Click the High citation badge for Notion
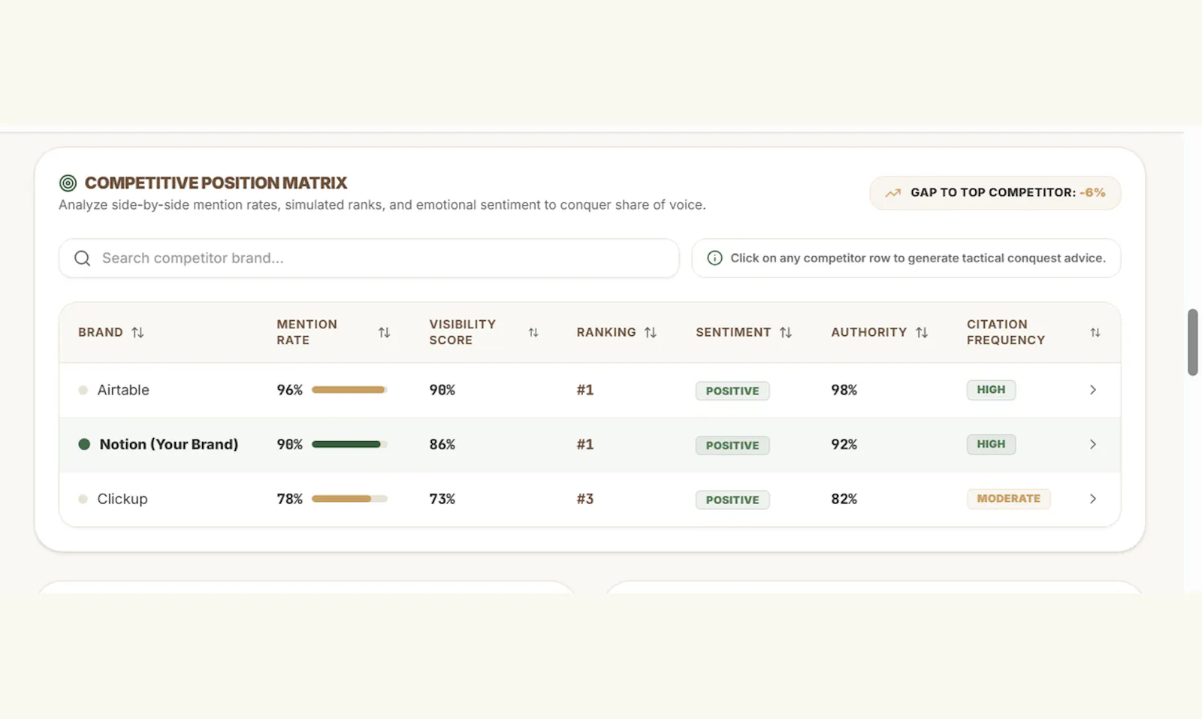This screenshot has width=1202, height=719. (991, 444)
